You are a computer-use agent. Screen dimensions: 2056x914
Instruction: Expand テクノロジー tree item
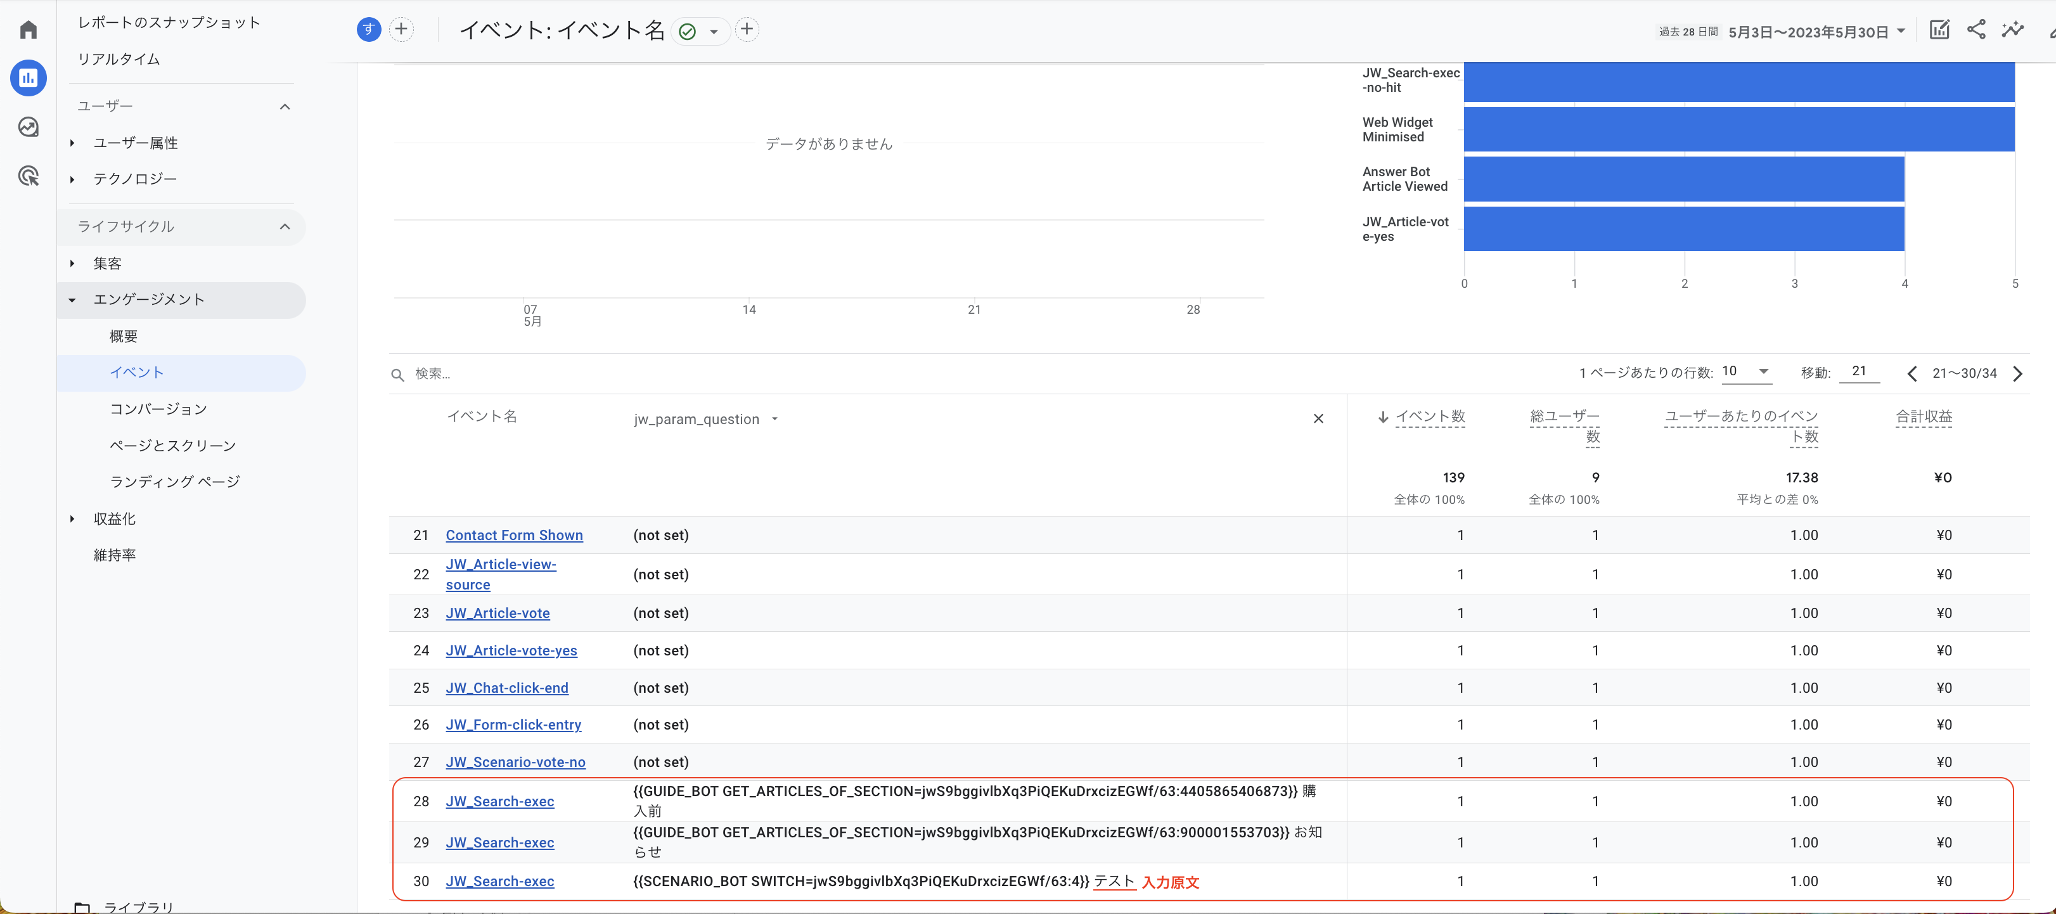coord(72,179)
